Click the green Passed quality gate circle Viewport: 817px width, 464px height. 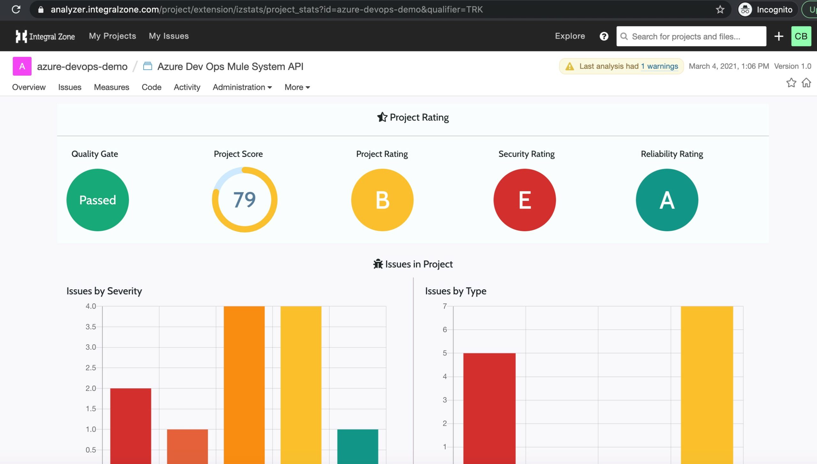click(x=98, y=200)
